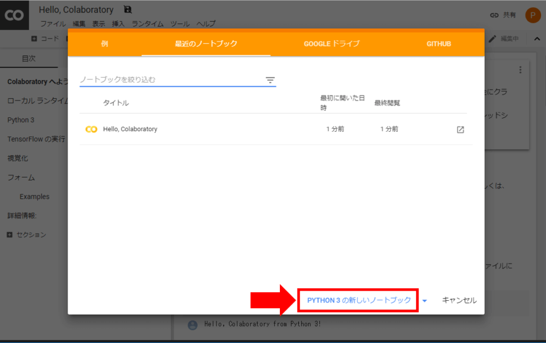Open the cell three-dot menu
This screenshot has width=546, height=343.
tap(520, 70)
